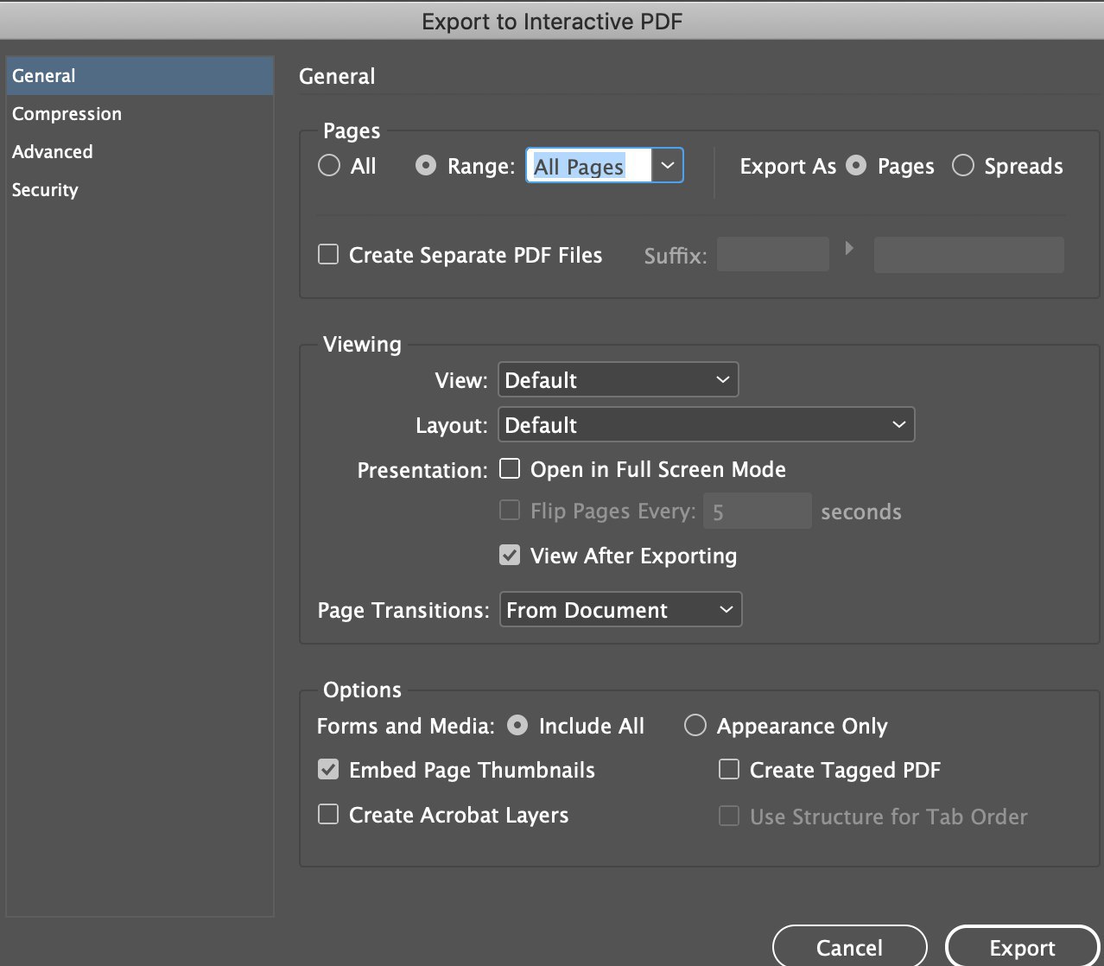This screenshot has width=1104, height=966.
Task: Uncheck Embed Page Thumbnails
Action: 328,769
